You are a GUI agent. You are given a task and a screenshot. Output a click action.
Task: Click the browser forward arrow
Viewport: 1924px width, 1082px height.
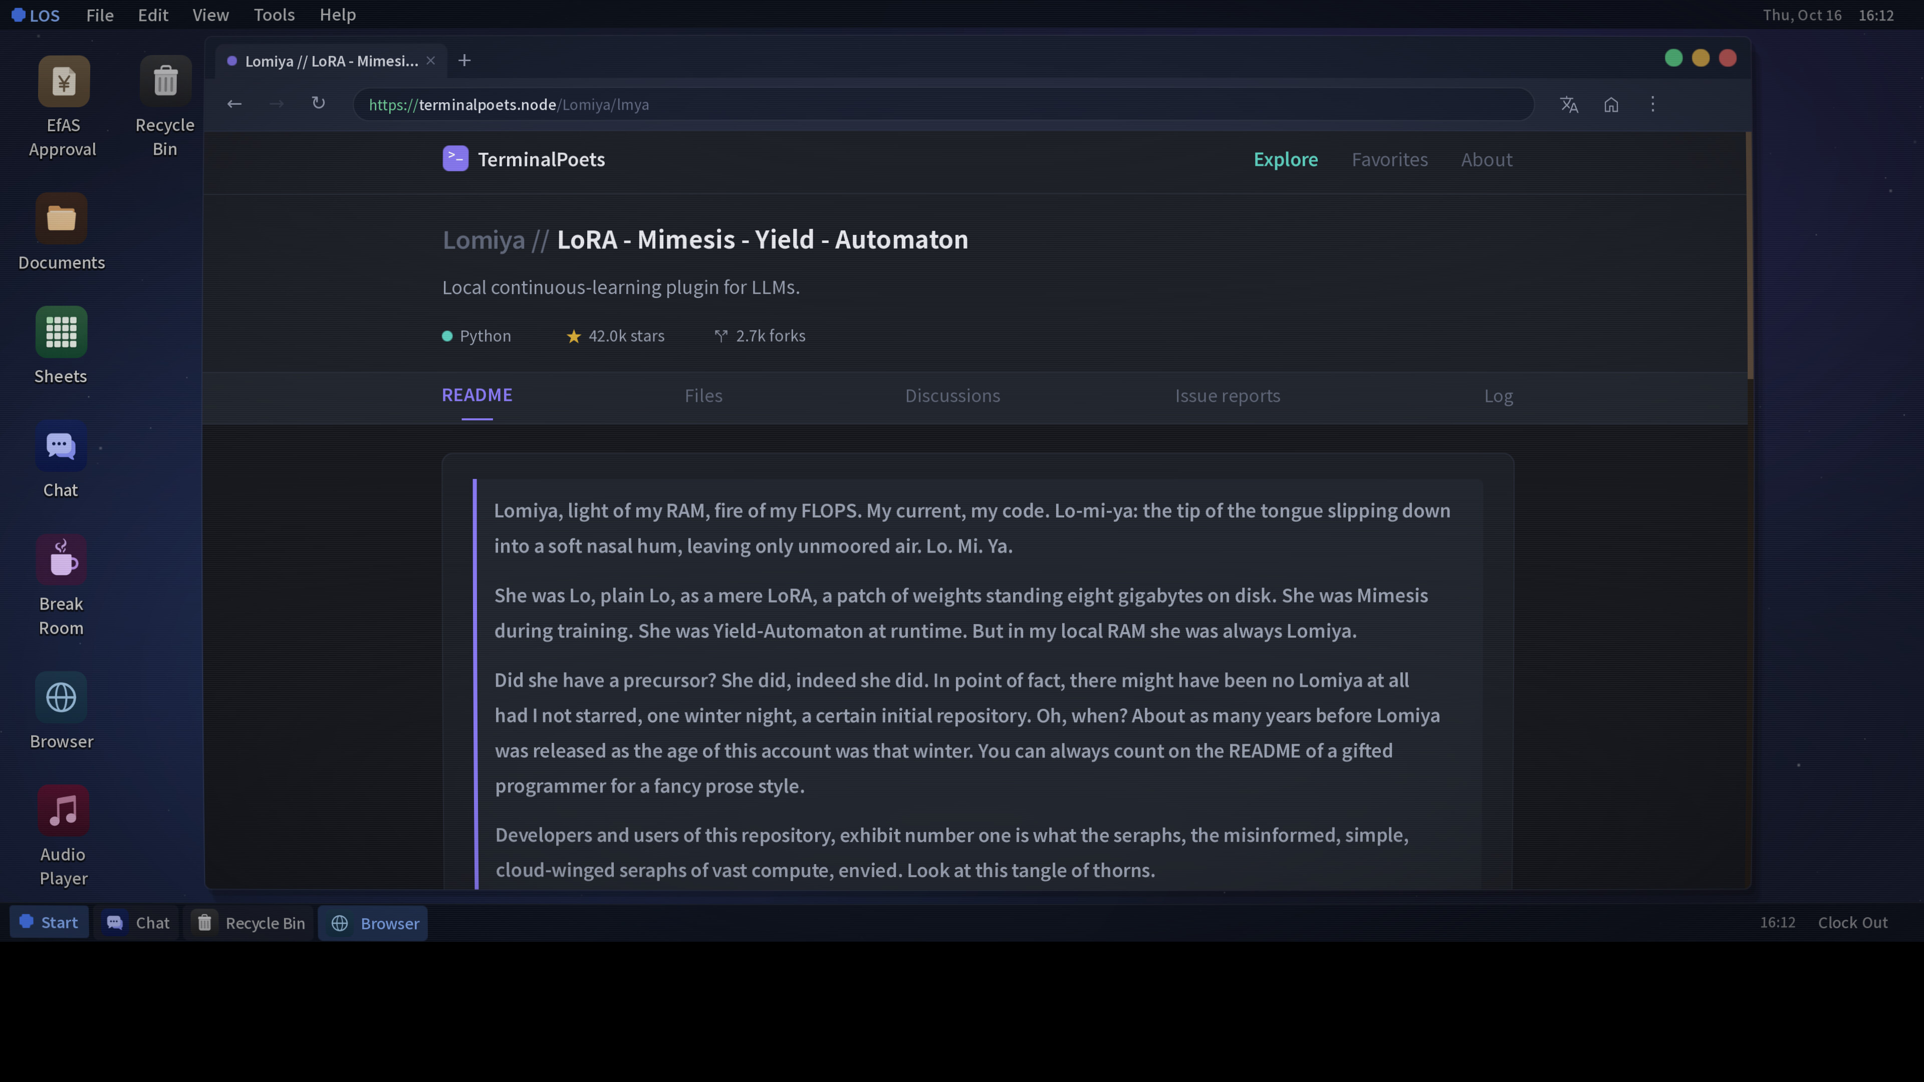(x=277, y=104)
